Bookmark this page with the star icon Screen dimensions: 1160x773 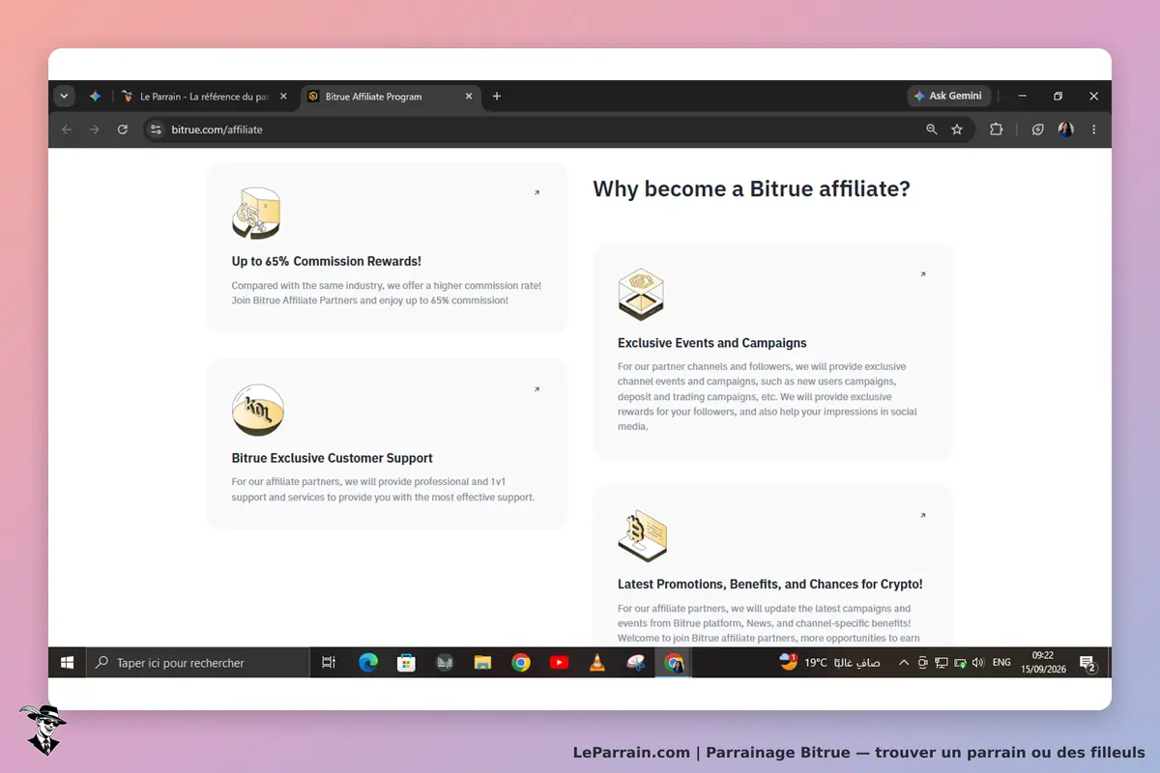click(x=957, y=129)
